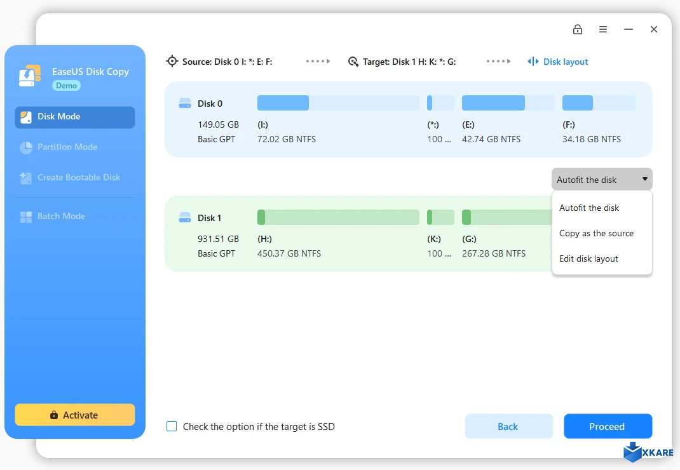
Task: Click the 34.18 GB NTFS text
Action: tap(592, 139)
